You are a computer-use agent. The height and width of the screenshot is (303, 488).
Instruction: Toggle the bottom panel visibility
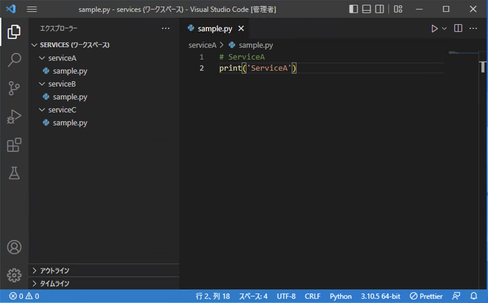pos(366,9)
